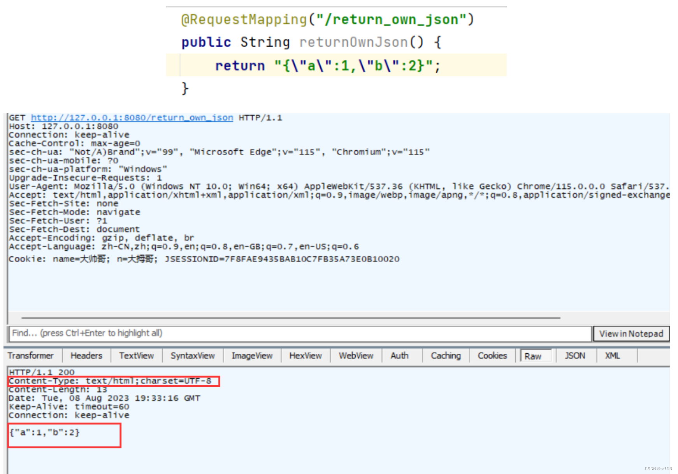
Task: Switch to the Transformer tab
Action: click(x=31, y=356)
